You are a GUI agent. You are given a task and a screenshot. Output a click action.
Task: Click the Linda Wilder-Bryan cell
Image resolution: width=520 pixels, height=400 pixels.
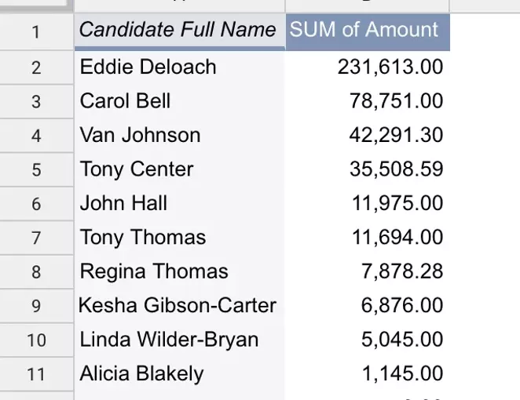point(179,340)
